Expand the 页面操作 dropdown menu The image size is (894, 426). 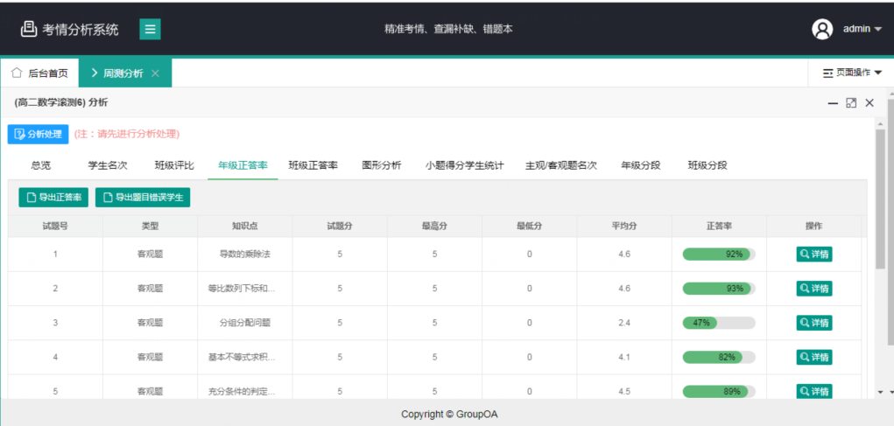click(x=852, y=73)
